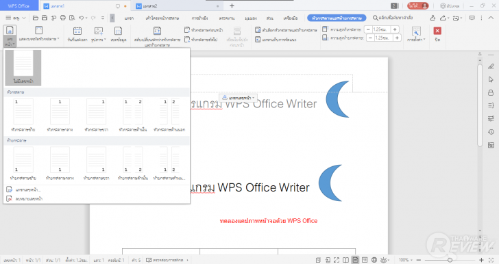Open the Page Number dropdown button

10,36
